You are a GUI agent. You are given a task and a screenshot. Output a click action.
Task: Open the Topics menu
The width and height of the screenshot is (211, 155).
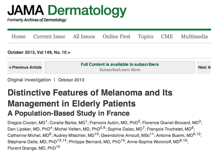[146, 36]
